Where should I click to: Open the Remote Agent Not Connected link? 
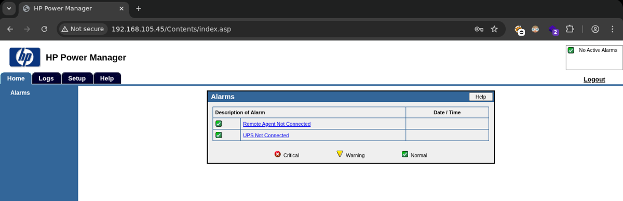[277, 124]
